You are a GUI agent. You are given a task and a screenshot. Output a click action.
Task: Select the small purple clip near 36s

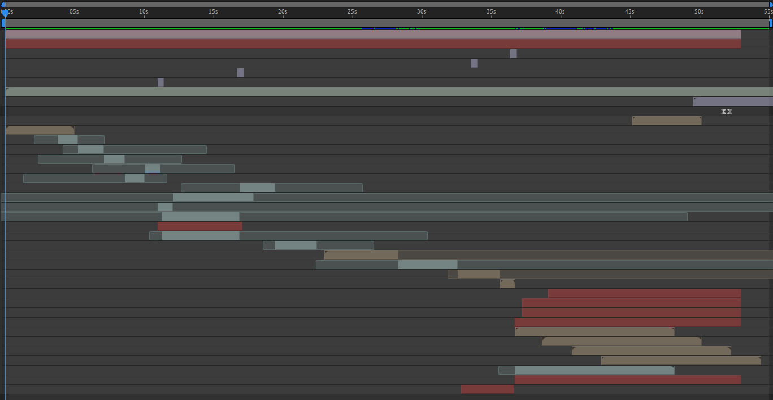(x=513, y=54)
